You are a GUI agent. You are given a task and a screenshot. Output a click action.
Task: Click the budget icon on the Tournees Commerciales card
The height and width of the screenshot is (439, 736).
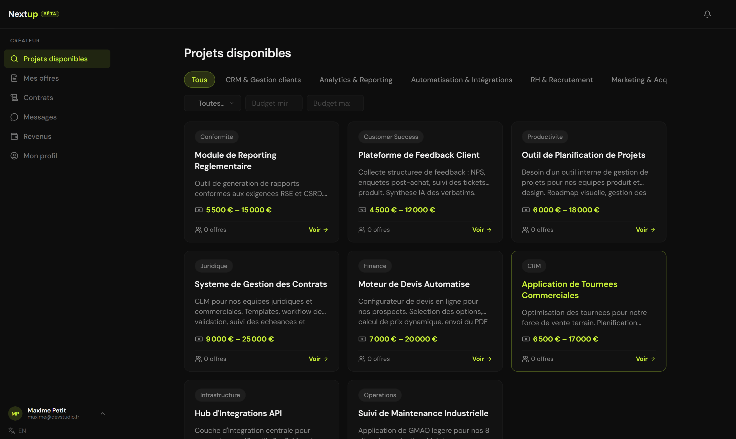(526, 339)
